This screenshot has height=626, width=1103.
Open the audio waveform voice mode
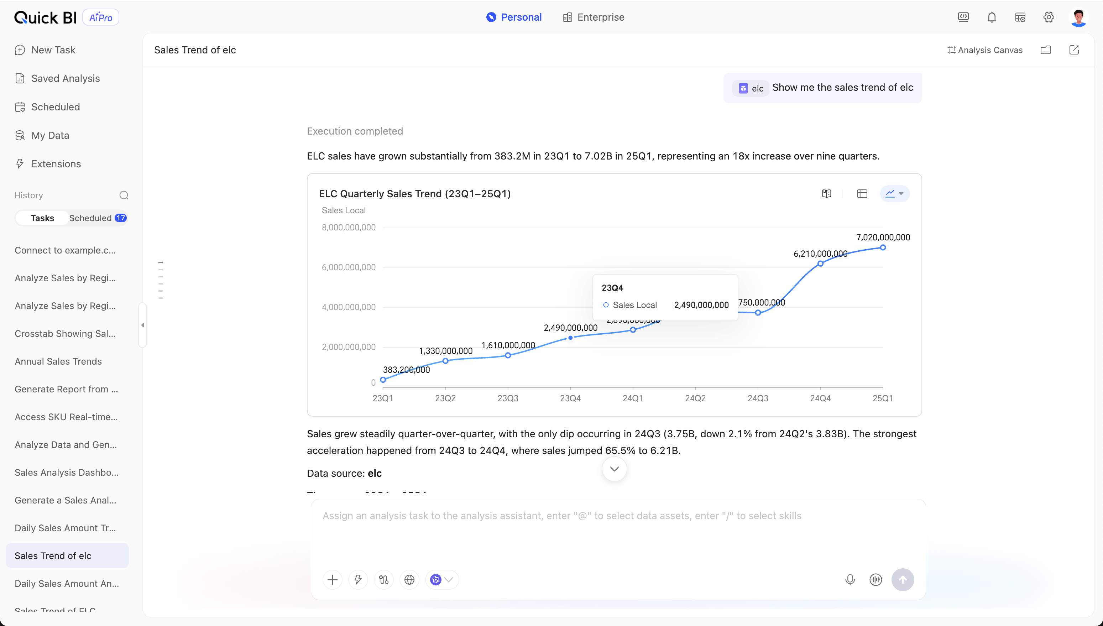click(x=875, y=580)
